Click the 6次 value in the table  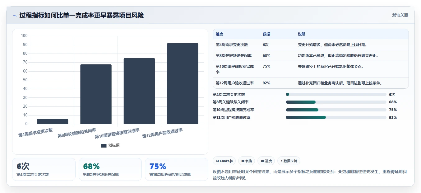pos(266,45)
